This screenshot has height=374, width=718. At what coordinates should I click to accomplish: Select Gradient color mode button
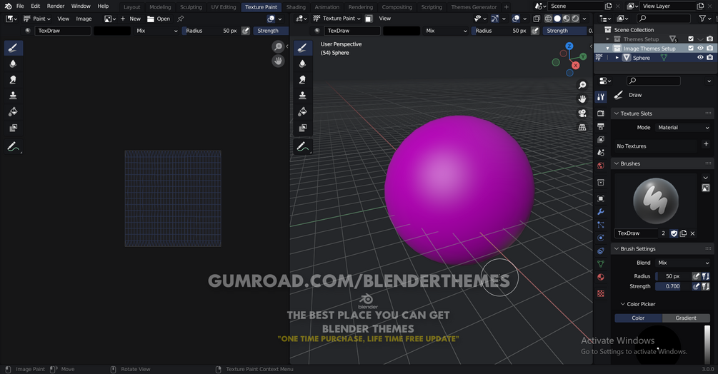(685, 318)
